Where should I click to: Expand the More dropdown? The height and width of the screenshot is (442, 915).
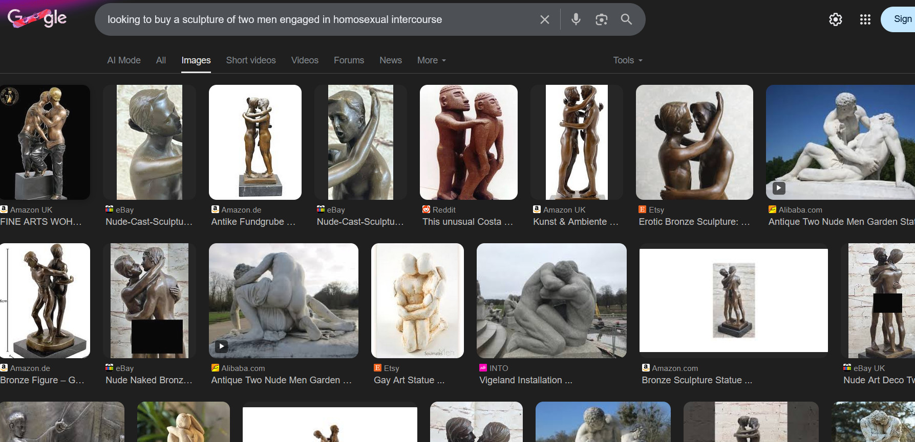(432, 60)
